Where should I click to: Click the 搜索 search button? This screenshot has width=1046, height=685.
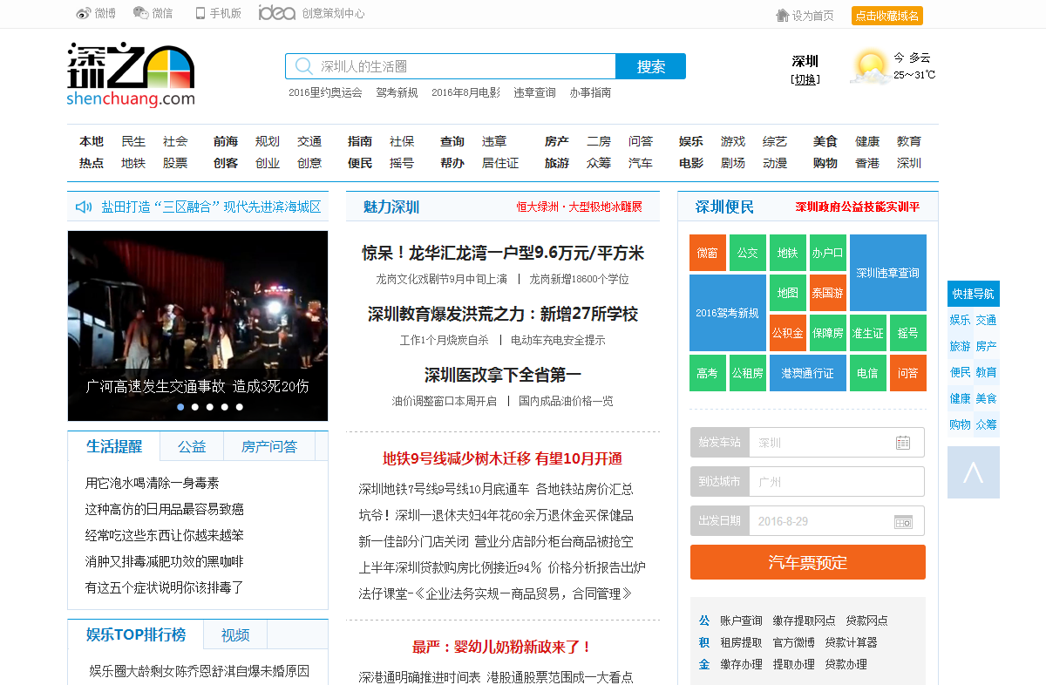point(650,66)
